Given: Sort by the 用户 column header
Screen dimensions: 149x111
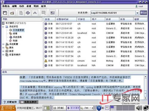Looking at the screenshot, I should [x=98, y=19].
